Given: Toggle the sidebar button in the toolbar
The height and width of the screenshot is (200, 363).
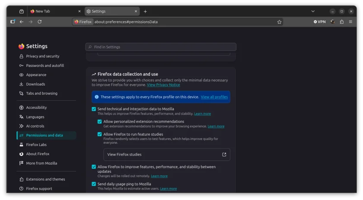Looking at the screenshot, I should point(13,22).
